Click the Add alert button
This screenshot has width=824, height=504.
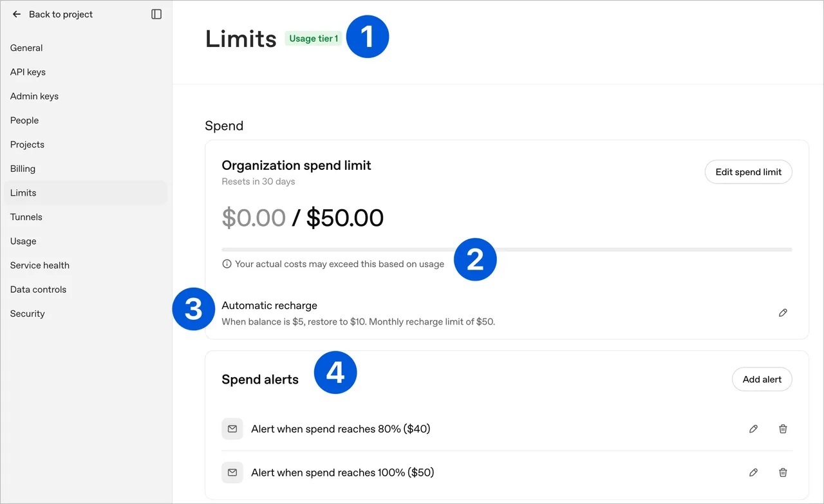(762, 379)
